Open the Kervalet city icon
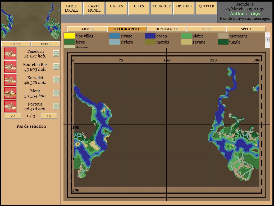This screenshot has height=206, width=274. 10,80
